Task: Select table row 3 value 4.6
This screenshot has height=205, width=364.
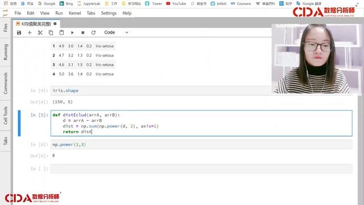Action: 61,64
